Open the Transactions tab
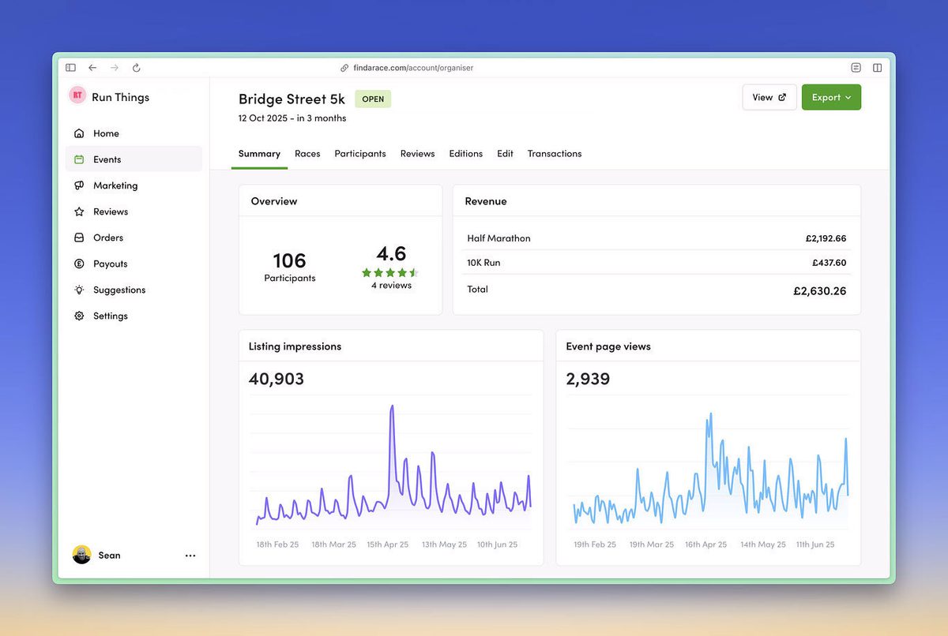The height and width of the screenshot is (636, 948). 555,154
